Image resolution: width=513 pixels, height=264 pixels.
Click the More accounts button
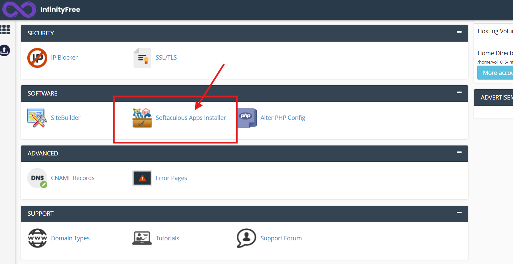click(x=495, y=73)
